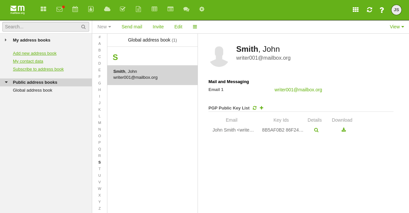Open the Calendar app from the top bar
The image size is (409, 213).
tap(75, 9)
